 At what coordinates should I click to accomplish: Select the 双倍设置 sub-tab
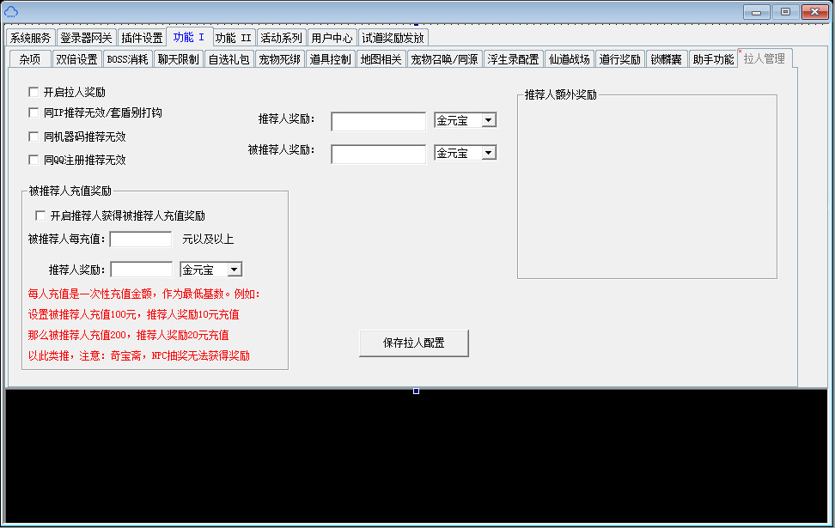coord(76,59)
